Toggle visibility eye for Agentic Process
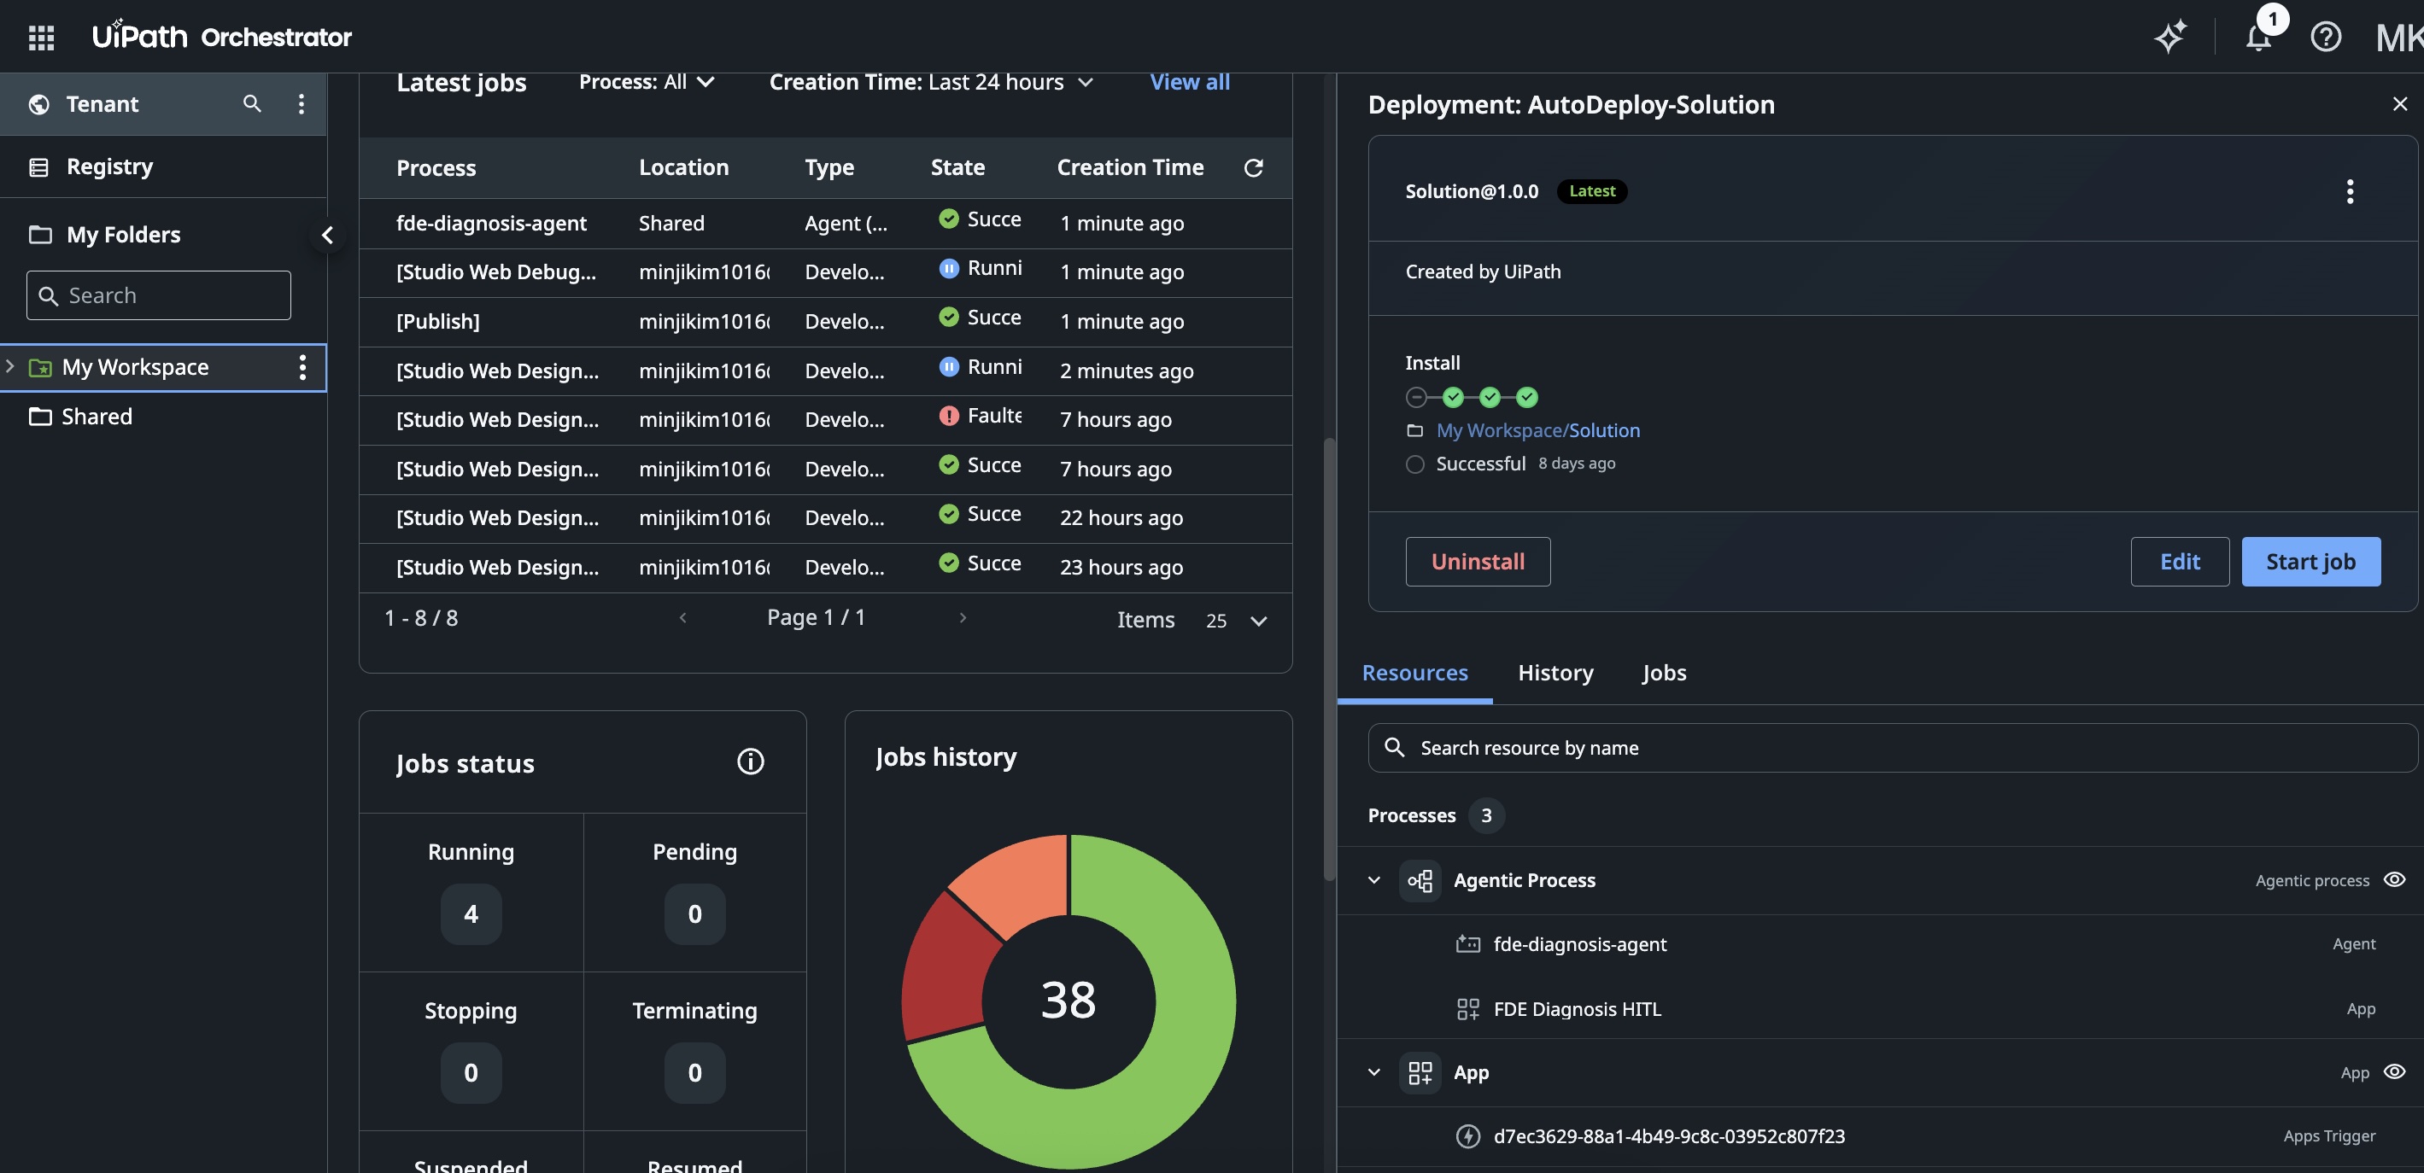2424x1173 pixels. pos(2394,879)
